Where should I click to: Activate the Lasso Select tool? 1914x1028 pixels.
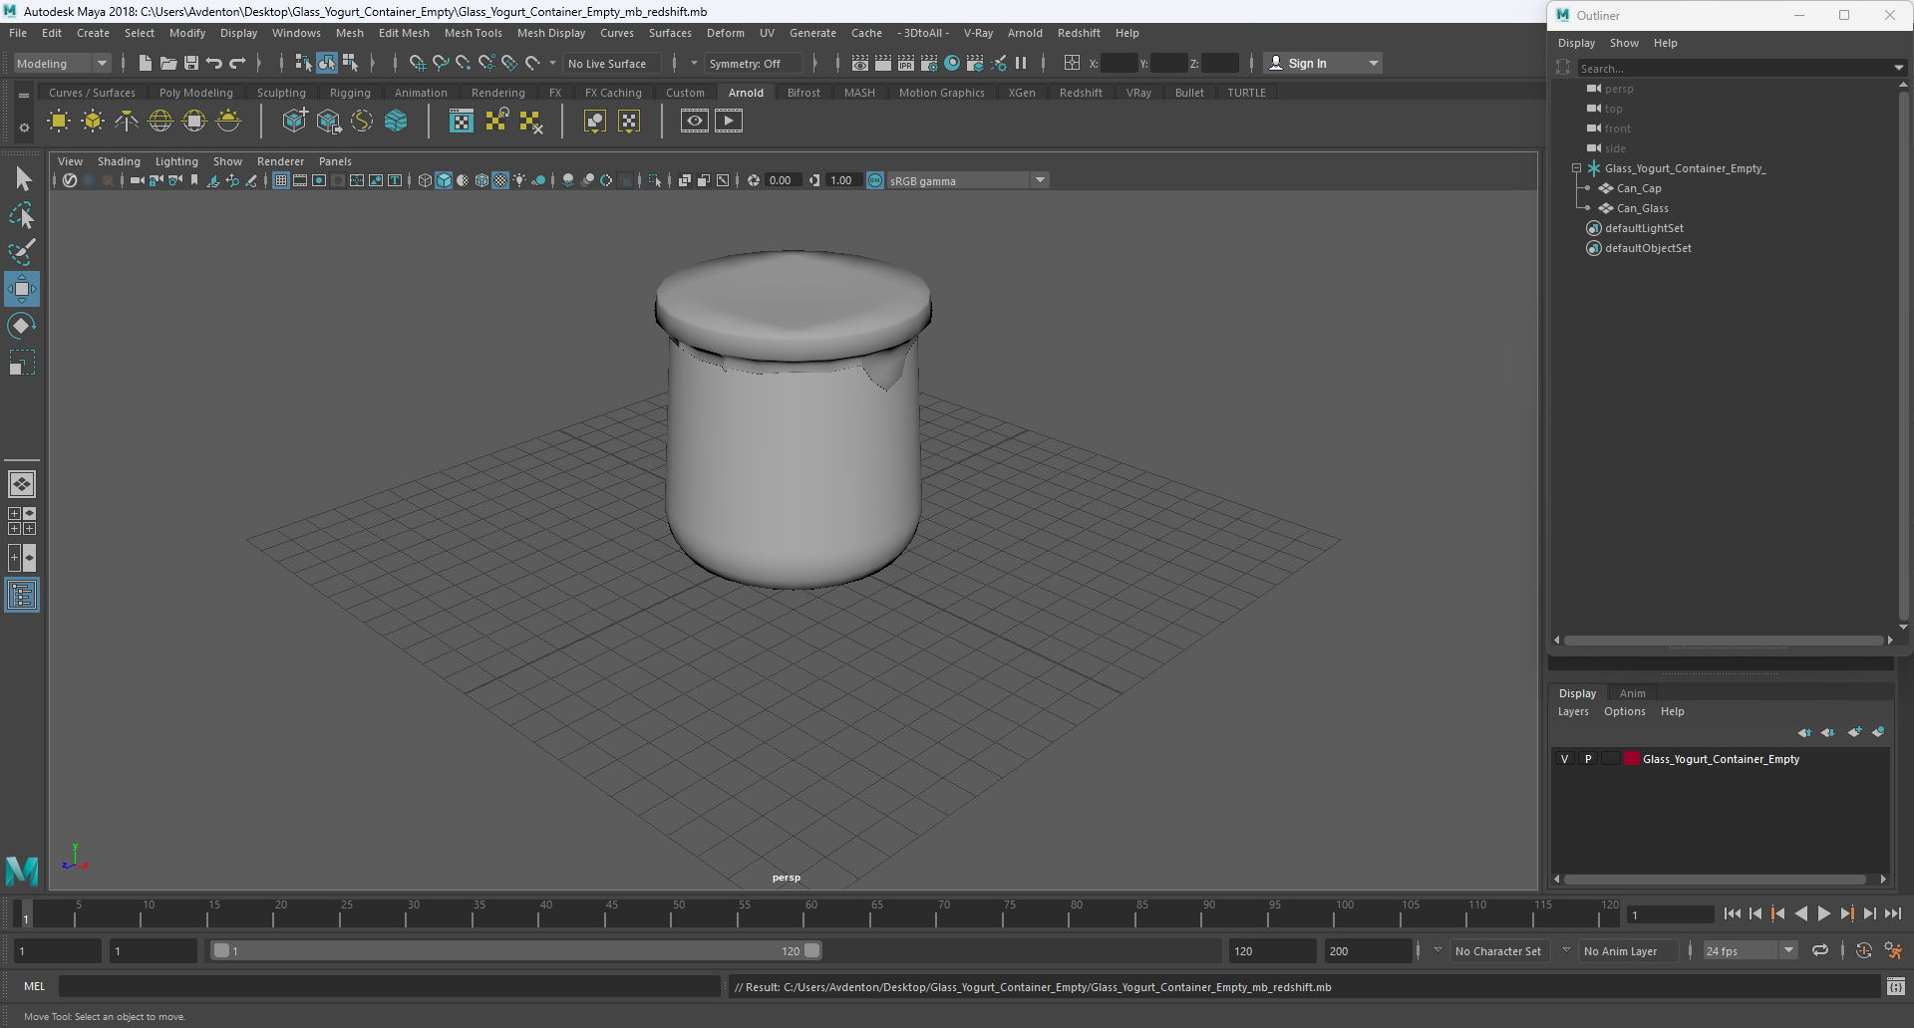pos(22,215)
